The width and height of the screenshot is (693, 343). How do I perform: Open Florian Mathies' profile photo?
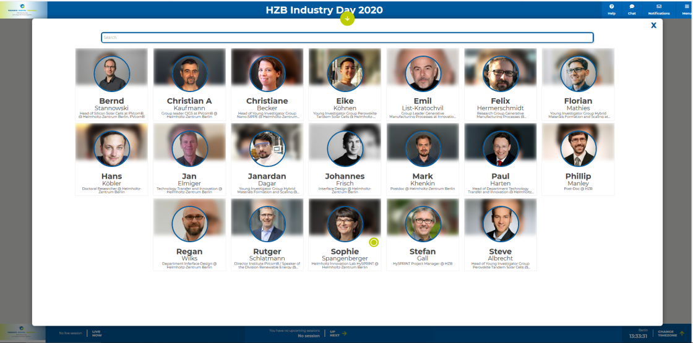pos(579,74)
